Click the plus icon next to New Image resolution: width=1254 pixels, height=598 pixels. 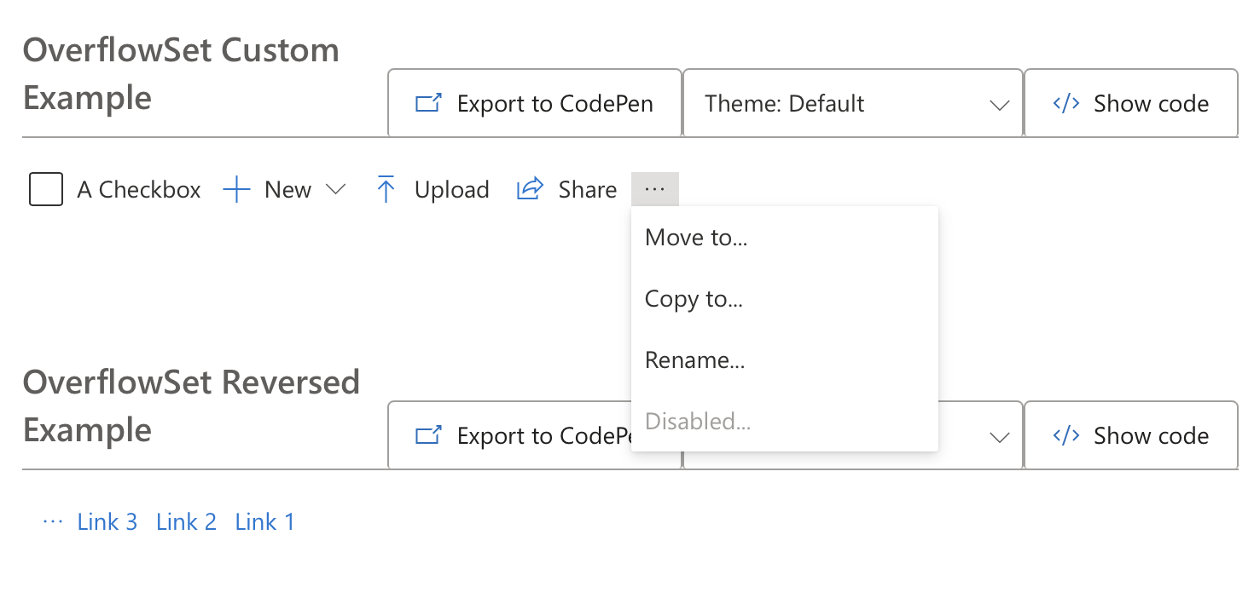(x=236, y=190)
